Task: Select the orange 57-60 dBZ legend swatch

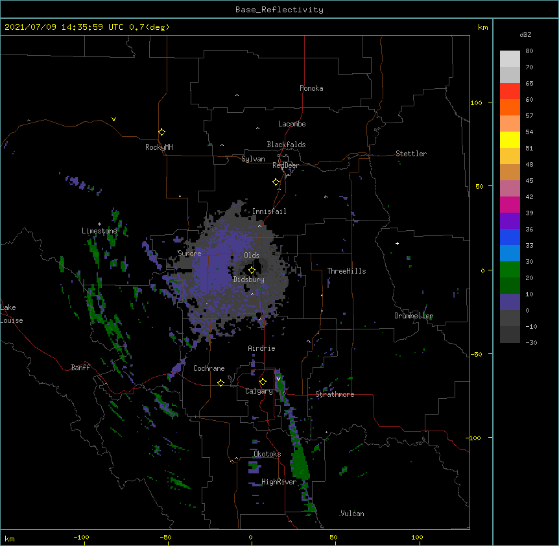Action: (x=510, y=107)
